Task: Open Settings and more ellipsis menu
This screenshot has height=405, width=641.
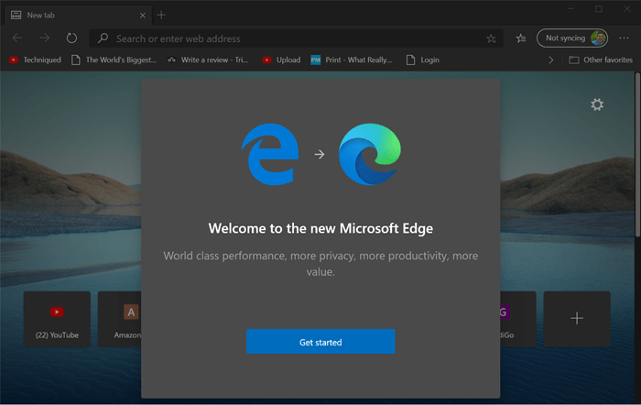Action: pyautogui.click(x=624, y=38)
